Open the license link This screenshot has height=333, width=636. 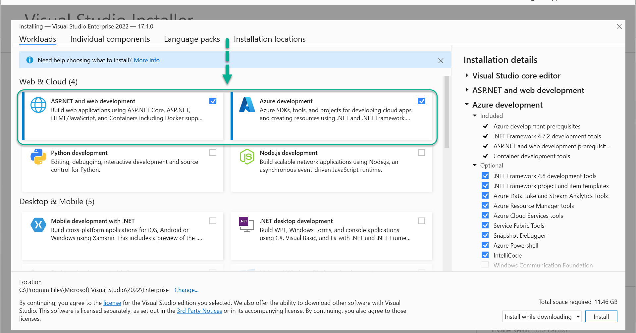[112, 303]
